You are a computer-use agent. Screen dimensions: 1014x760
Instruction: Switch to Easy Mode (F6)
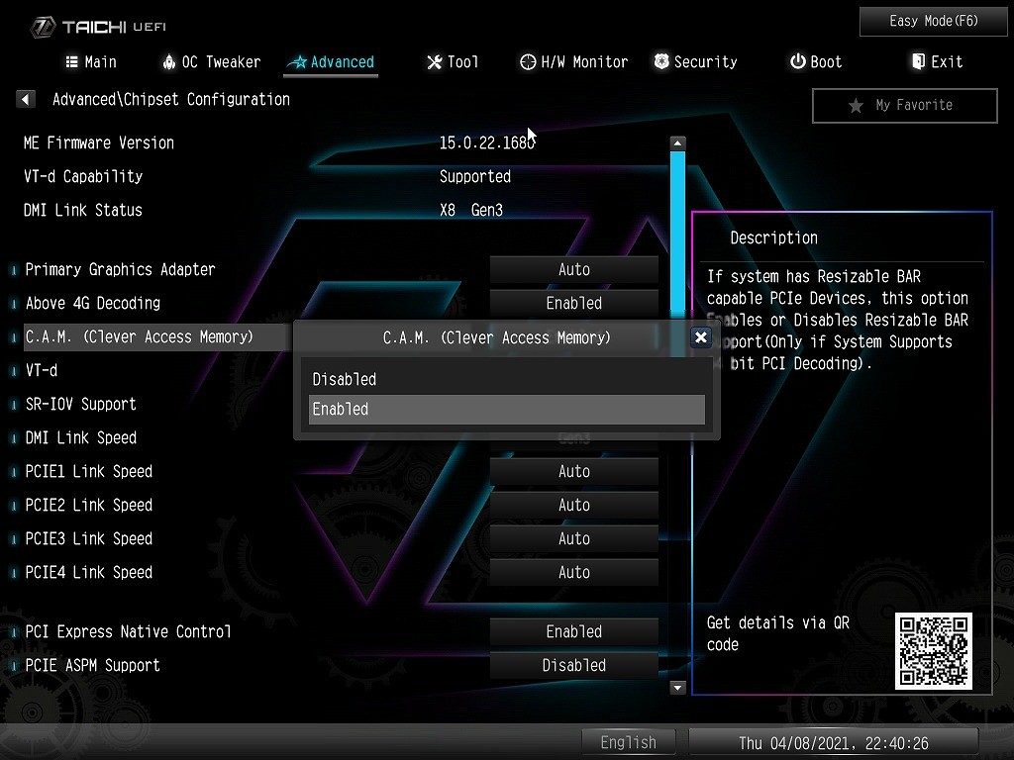(934, 21)
